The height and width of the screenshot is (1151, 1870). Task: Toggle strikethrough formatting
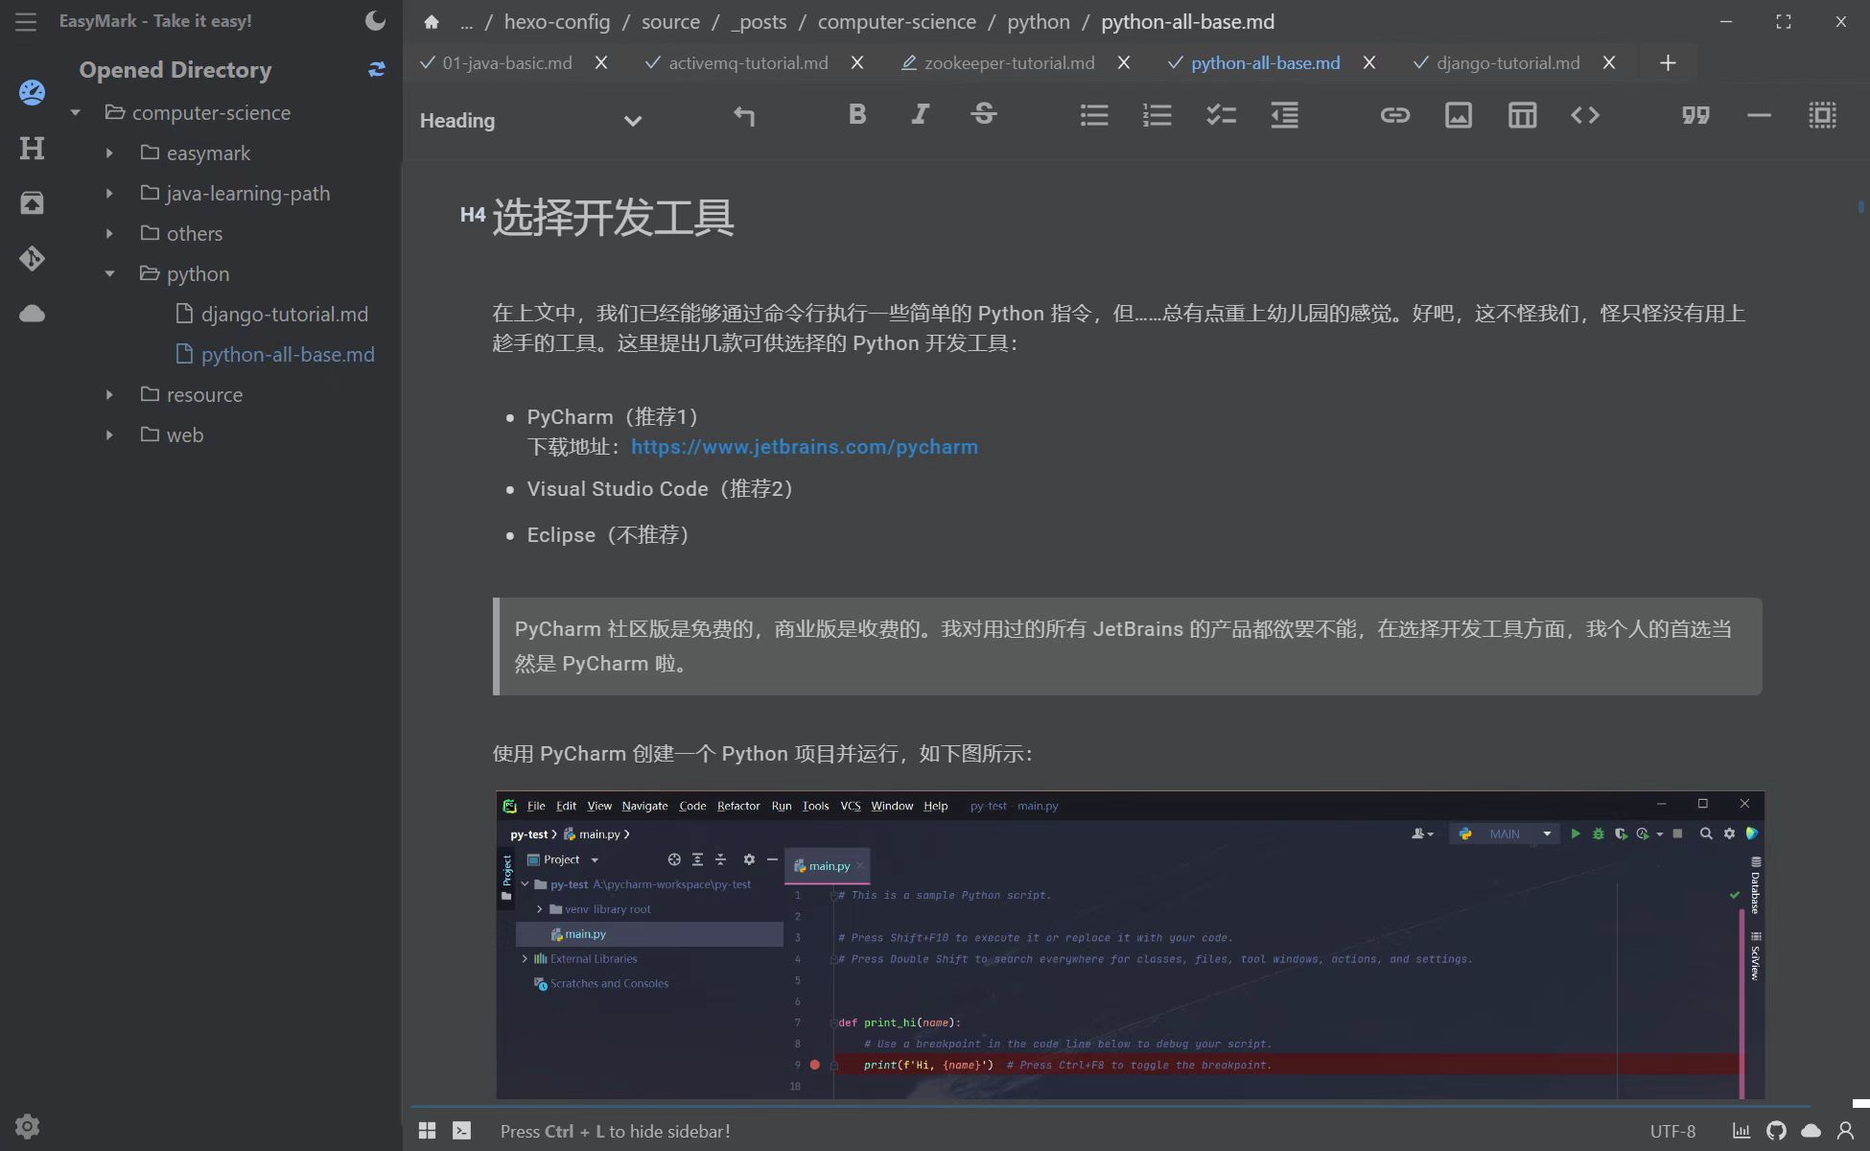pyautogui.click(x=984, y=114)
